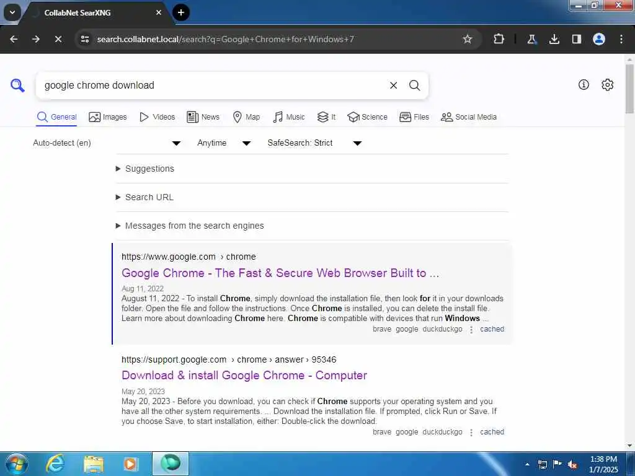Toggle the browser side panel
Image resolution: width=635 pixels, height=476 pixels.
[576, 39]
